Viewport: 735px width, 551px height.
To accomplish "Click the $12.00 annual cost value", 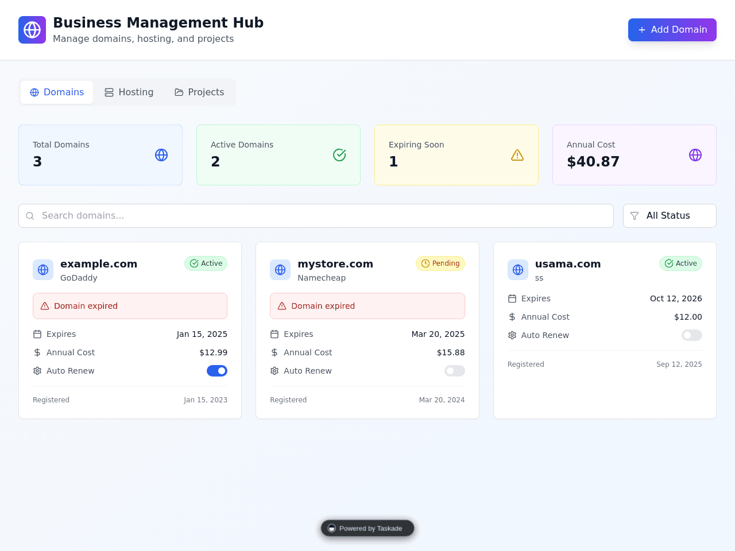I will 688,317.
